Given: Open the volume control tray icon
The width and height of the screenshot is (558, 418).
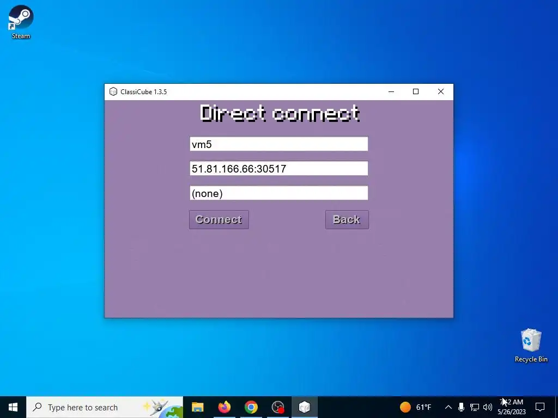Looking at the screenshot, I should tap(488, 407).
